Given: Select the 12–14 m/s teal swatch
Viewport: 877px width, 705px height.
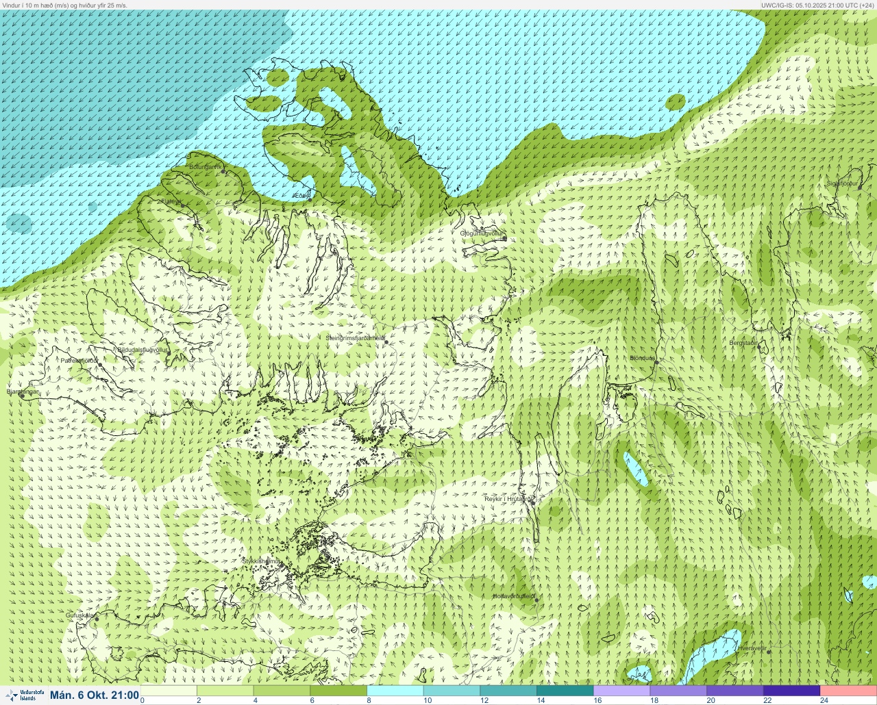Looking at the screenshot, I should click(508, 691).
